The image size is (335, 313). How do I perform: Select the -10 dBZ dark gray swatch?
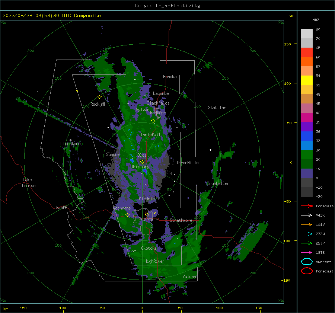(307, 192)
